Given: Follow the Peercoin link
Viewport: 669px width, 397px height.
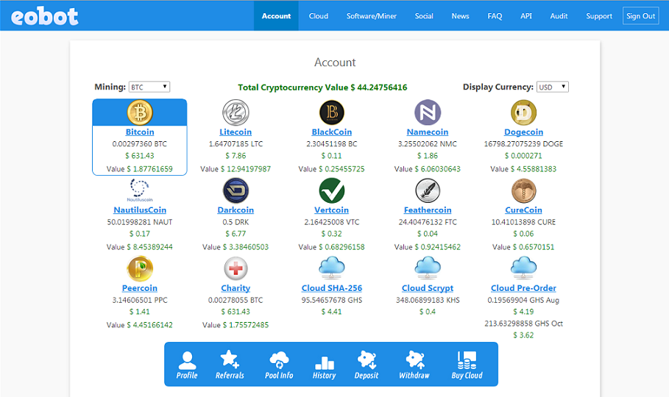Looking at the screenshot, I should coord(140,288).
